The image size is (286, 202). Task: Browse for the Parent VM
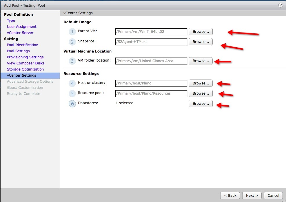[x=201, y=32]
